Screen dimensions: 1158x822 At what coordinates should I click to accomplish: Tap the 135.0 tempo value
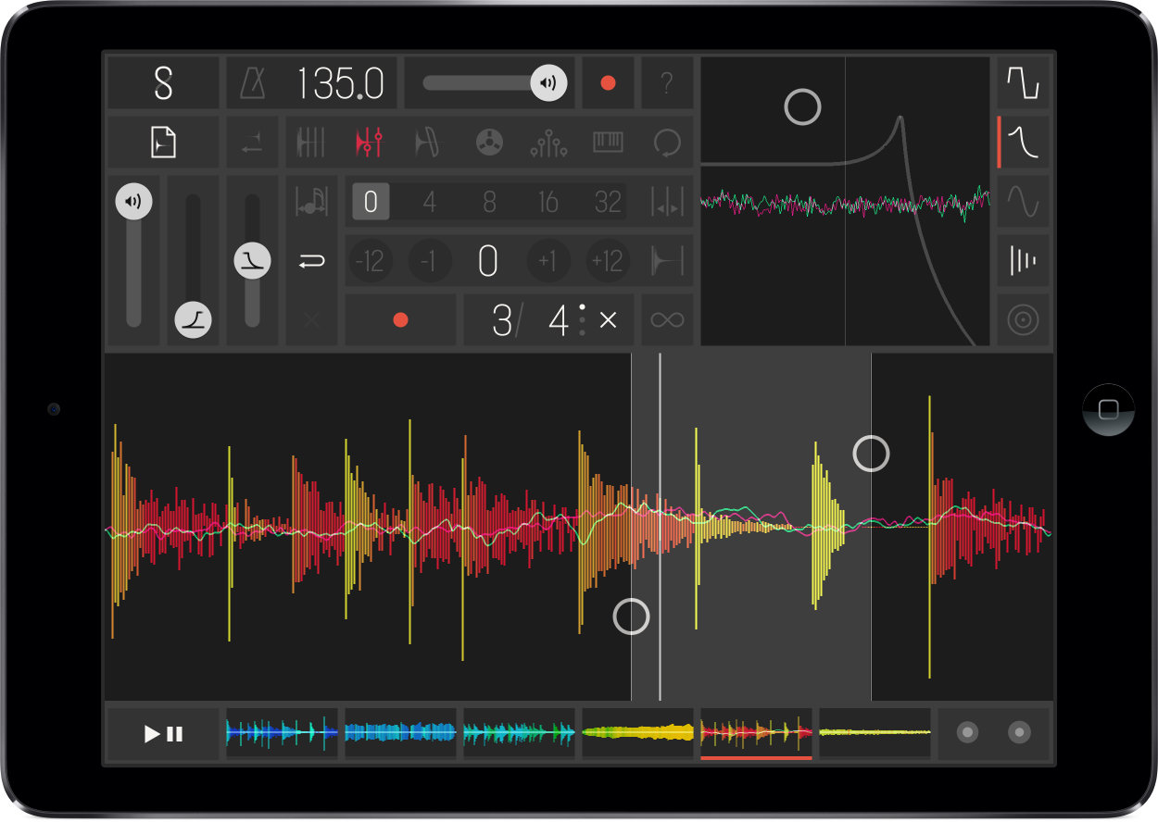click(340, 83)
